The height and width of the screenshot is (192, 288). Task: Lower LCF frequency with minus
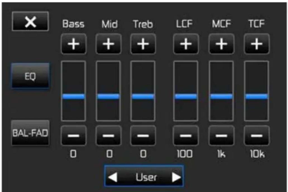click(x=186, y=136)
